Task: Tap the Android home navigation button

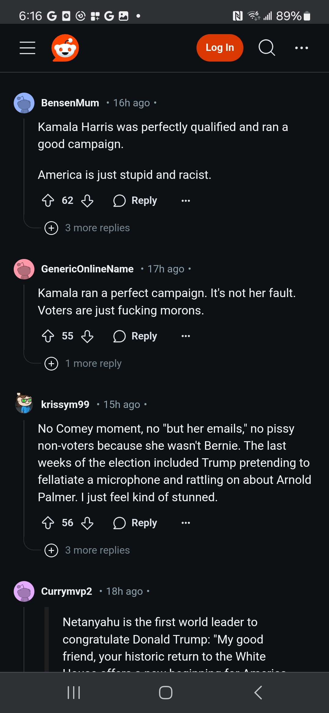Action: [x=165, y=692]
